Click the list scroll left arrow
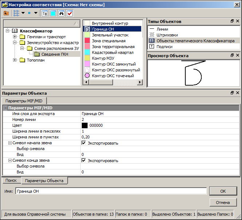242x220 pixels. pos(86,82)
